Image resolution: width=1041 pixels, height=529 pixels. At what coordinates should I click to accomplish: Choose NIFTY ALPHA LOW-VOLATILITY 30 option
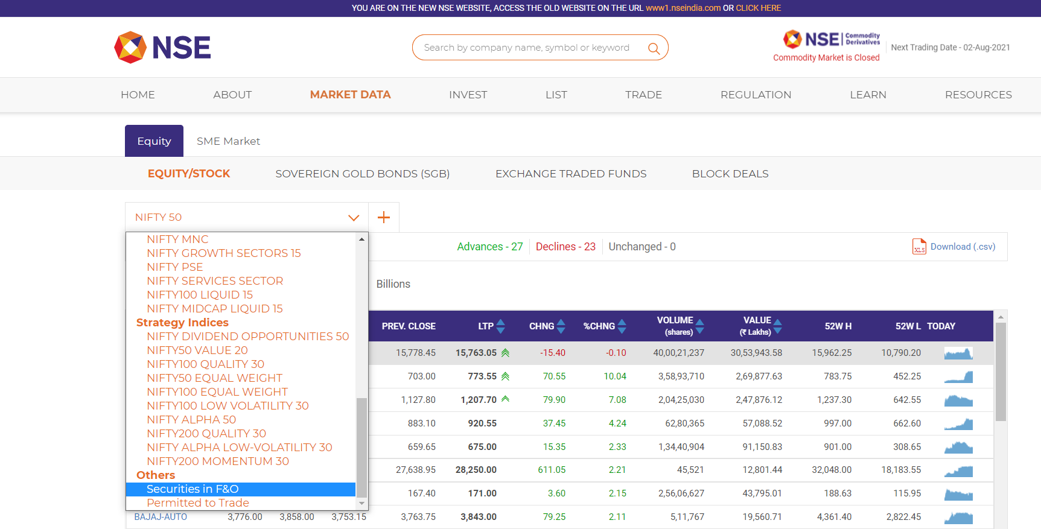click(x=240, y=448)
